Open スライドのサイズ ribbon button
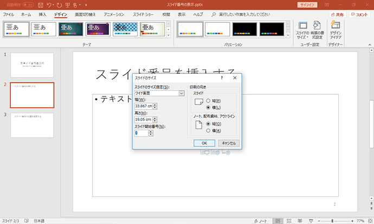The height and width of the screenshot is (224, 374). pyautogui.click(x=302, y=30)
